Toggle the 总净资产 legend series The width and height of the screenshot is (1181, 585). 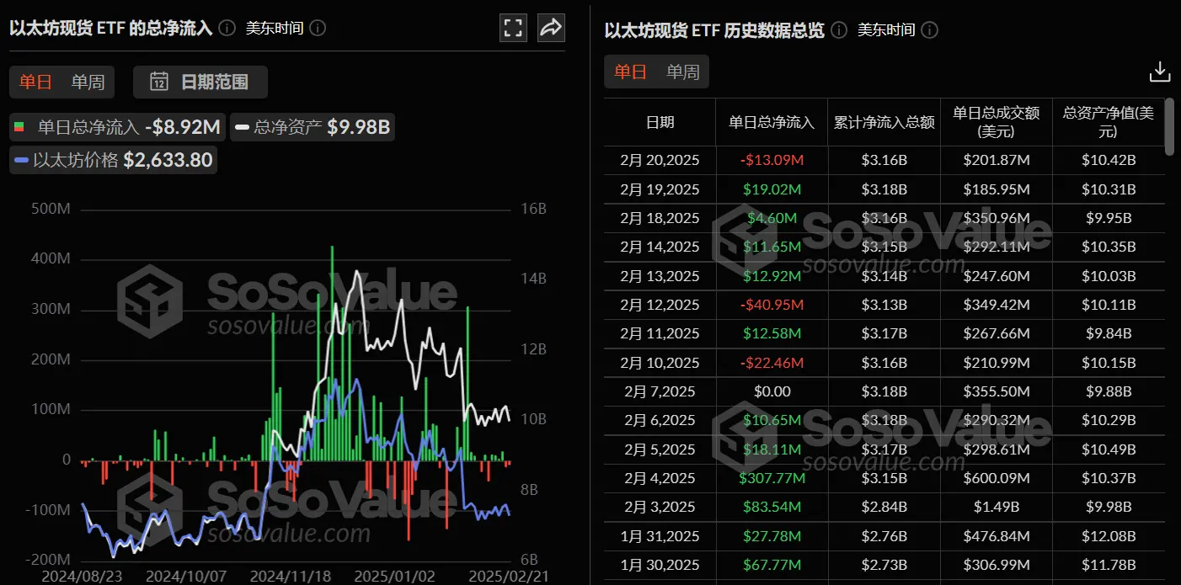pos(312,127)
